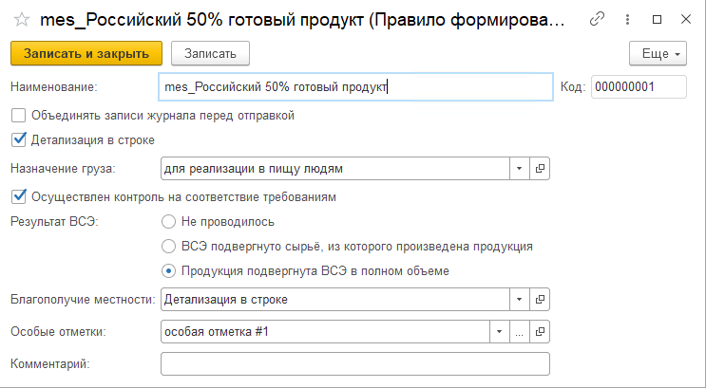Expand the Назначение груза dropdown list

[520, 169]
